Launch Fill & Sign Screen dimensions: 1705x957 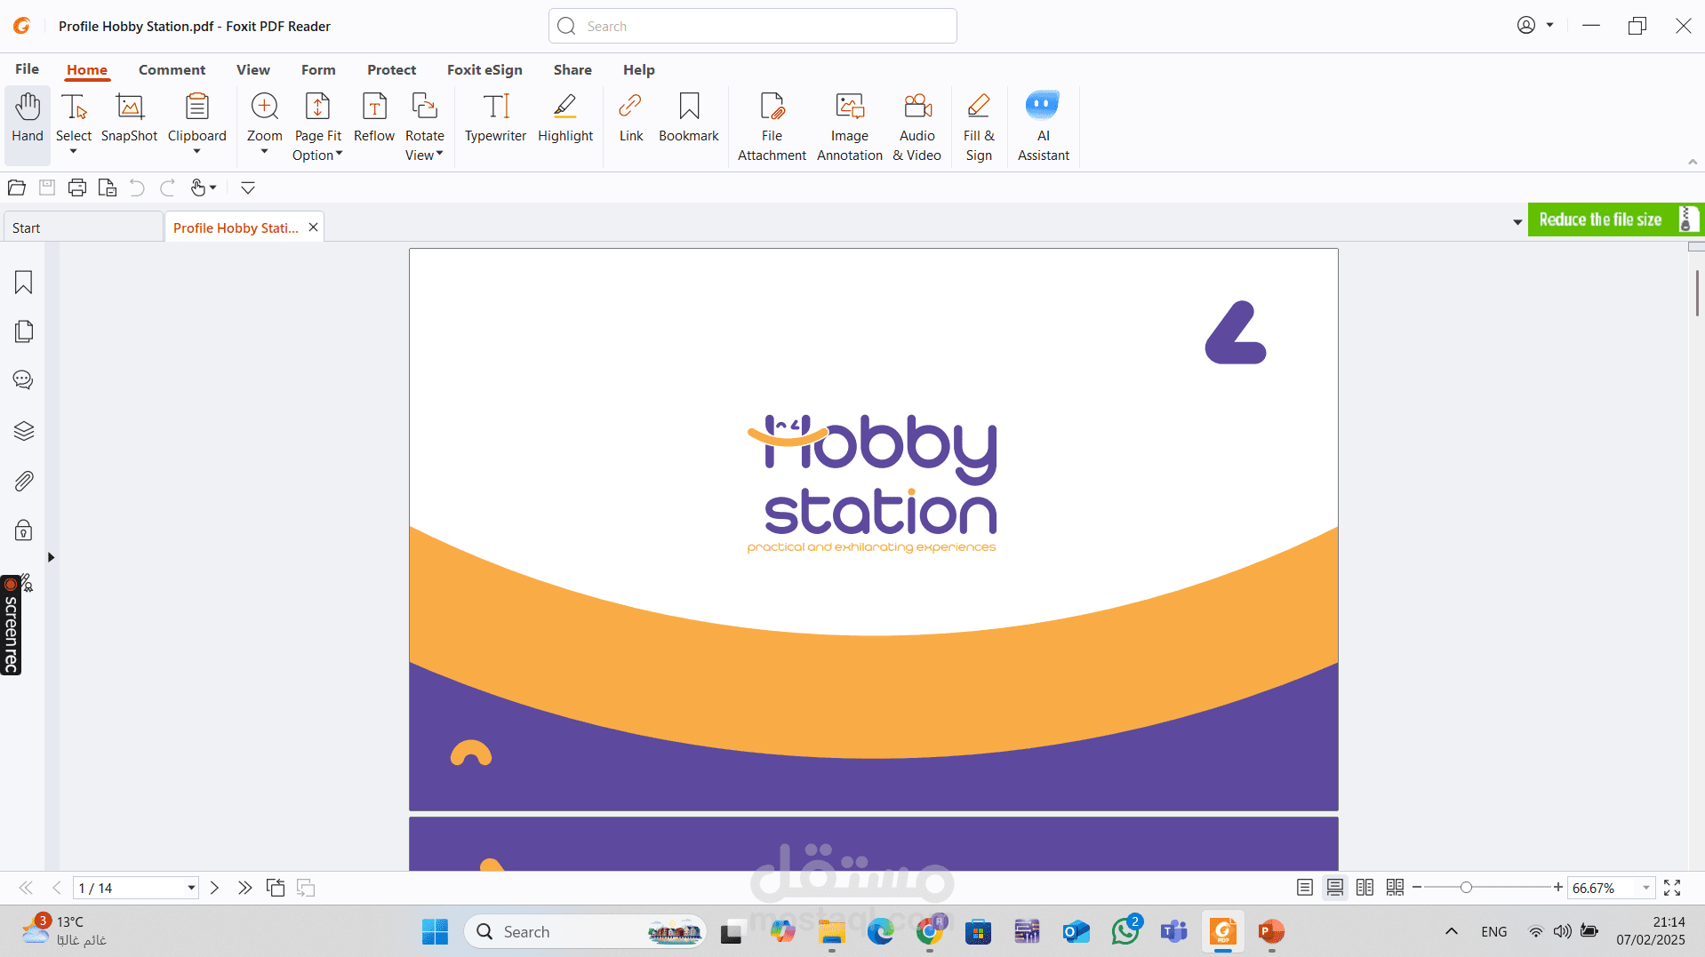click(x=979, y=127)
